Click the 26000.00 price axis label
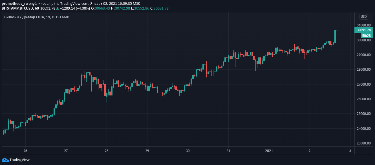Viewport: 375px width, 165px height. (x=364, y=99)
